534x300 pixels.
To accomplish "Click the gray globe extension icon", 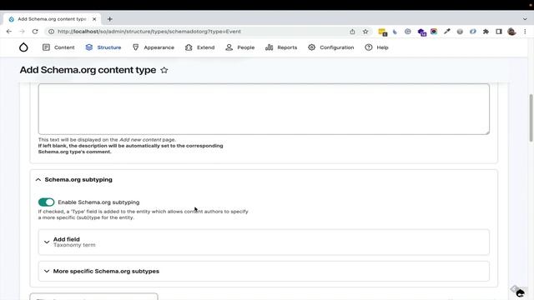I will click(460, 32).
